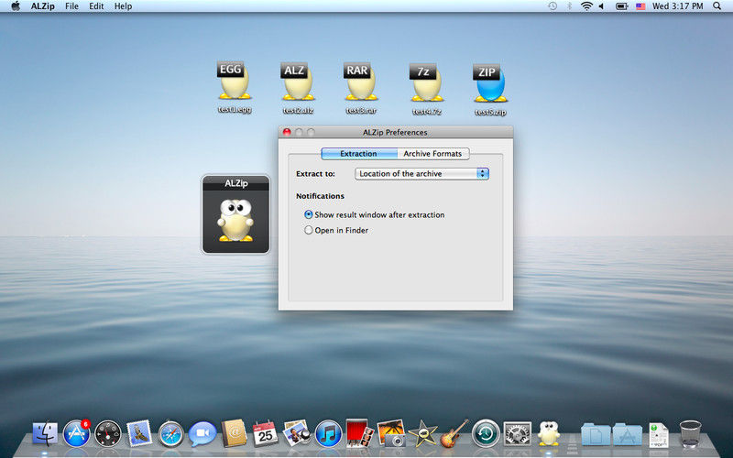
Task: Close the ALZip Preferences window
Action: (287, 132)
